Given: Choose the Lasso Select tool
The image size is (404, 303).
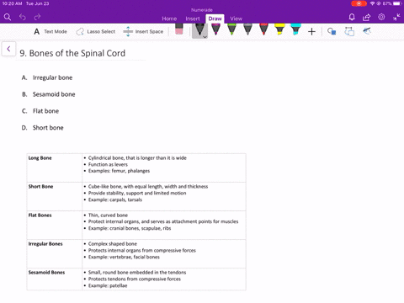Looking at the screenshot, I should click(x=95, y=31).
